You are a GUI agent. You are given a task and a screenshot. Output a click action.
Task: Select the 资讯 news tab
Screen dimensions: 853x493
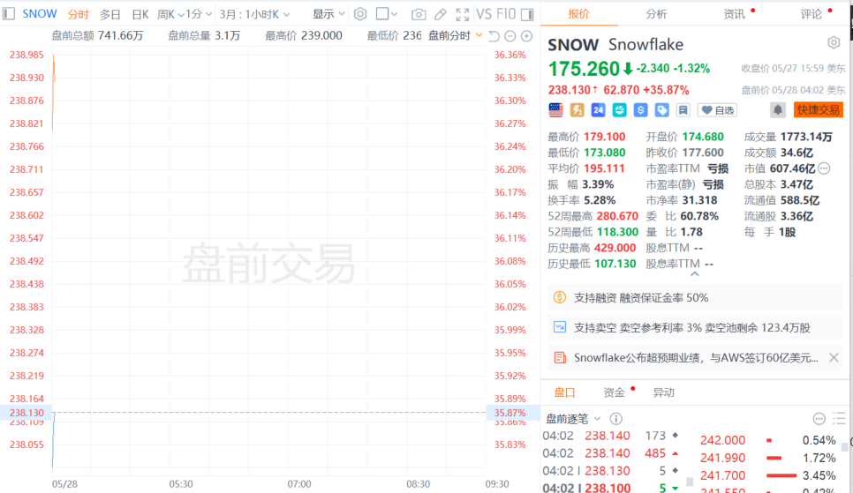coord(735,13)
